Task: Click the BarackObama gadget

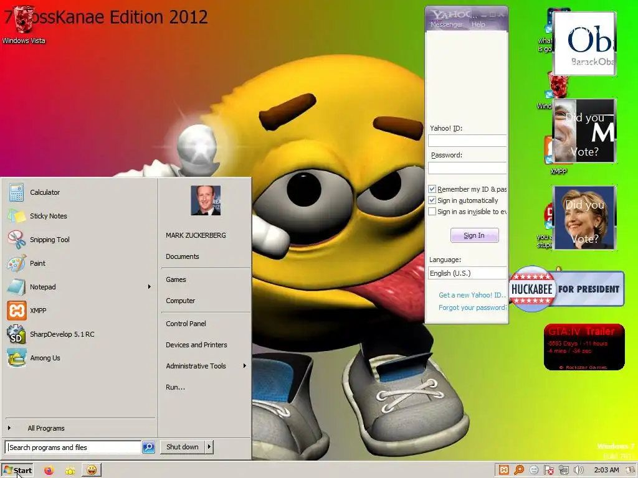Action: pos(584,44)
